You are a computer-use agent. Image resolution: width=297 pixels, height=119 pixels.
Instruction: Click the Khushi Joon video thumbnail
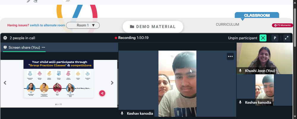(265, 58)
